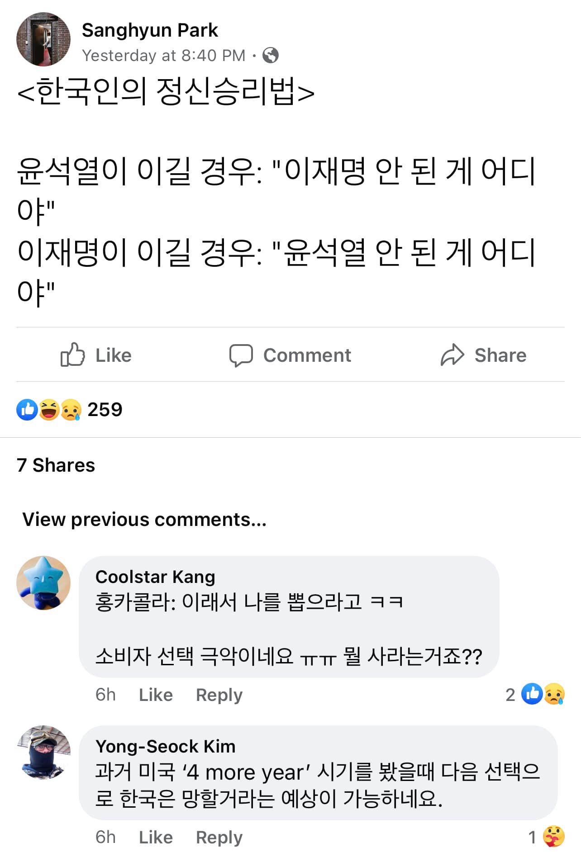Open Coolstar Kang's star avatar
581x852 pixels.
(x=43, y=583)
